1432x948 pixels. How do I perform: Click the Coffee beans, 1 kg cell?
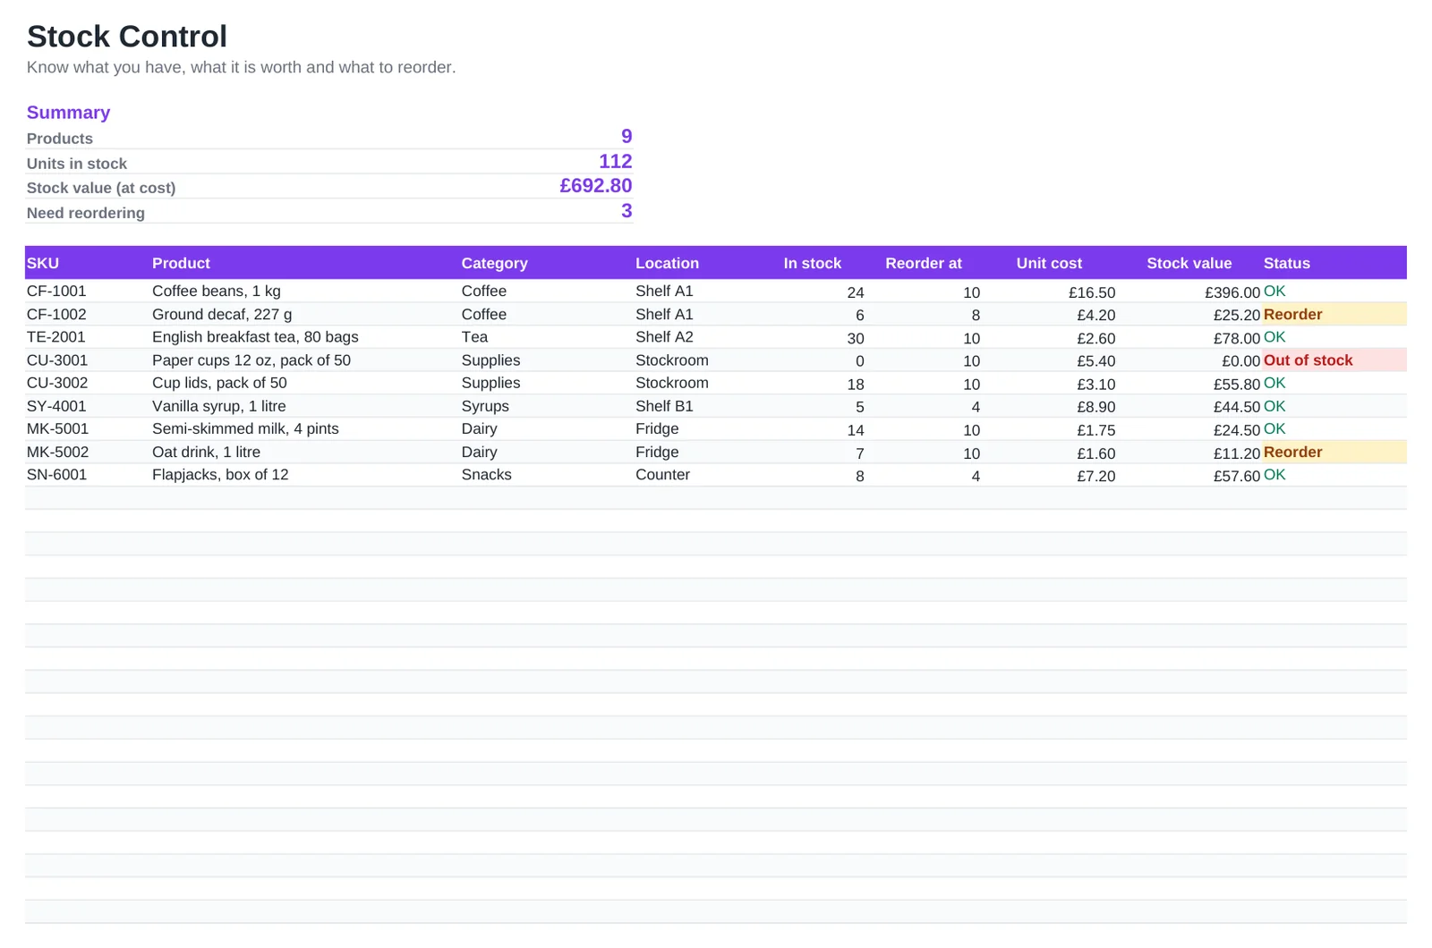pos(217,291)
